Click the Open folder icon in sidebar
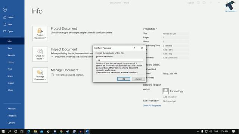Viewport: 239px width, 134px height. point(5,31)
